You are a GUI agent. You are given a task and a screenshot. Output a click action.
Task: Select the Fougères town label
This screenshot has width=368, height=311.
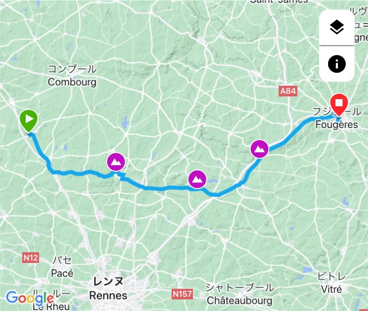pos(336,124)
